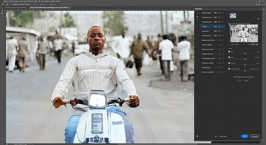Click the color picker icon beside the Color swatch
The height and width of the screenshot is (145, 266).
coord(257,44)
